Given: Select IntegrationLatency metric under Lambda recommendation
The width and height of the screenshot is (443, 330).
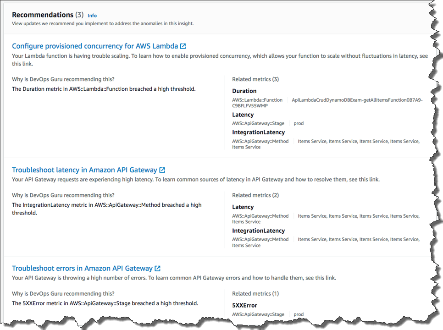Looking at the screenshot, I should (259, 132).
